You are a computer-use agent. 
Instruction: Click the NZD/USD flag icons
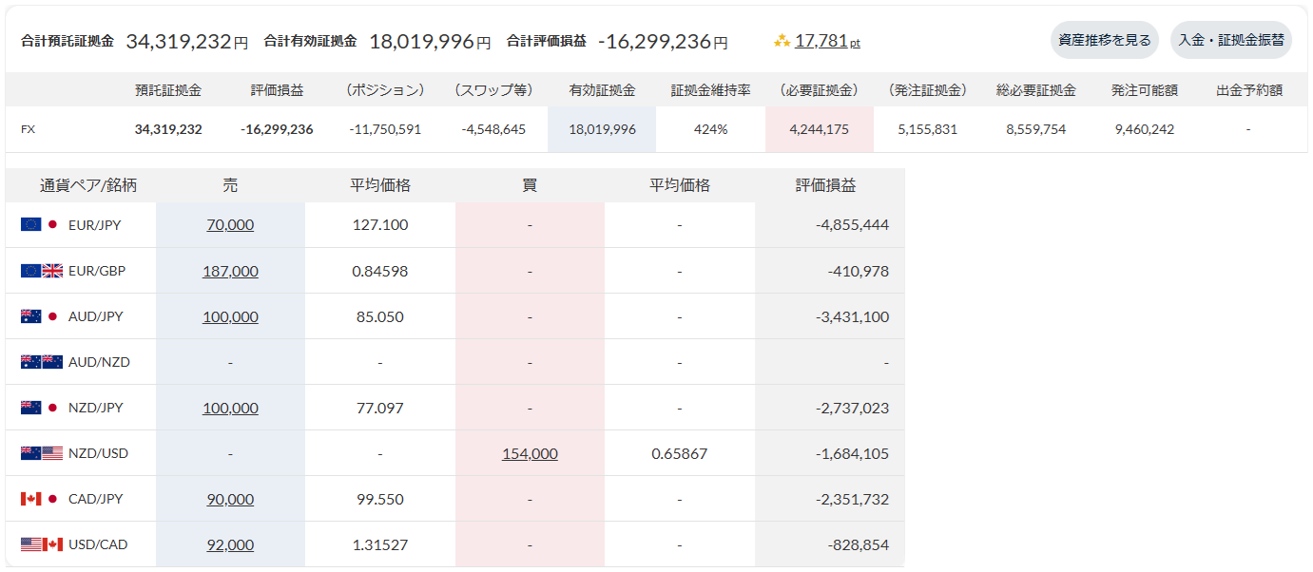click(42, 453)
